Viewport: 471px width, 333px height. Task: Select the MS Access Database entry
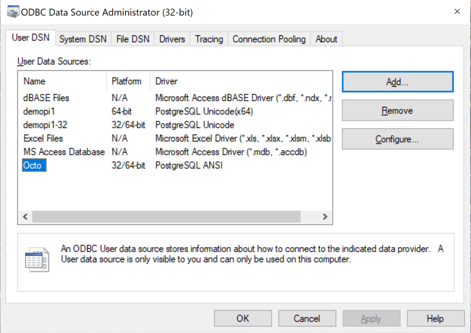[64, 152]
